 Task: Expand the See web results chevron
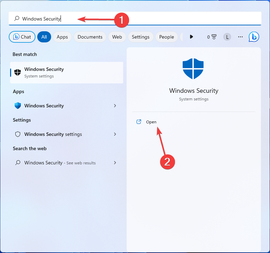coord(115,163)
